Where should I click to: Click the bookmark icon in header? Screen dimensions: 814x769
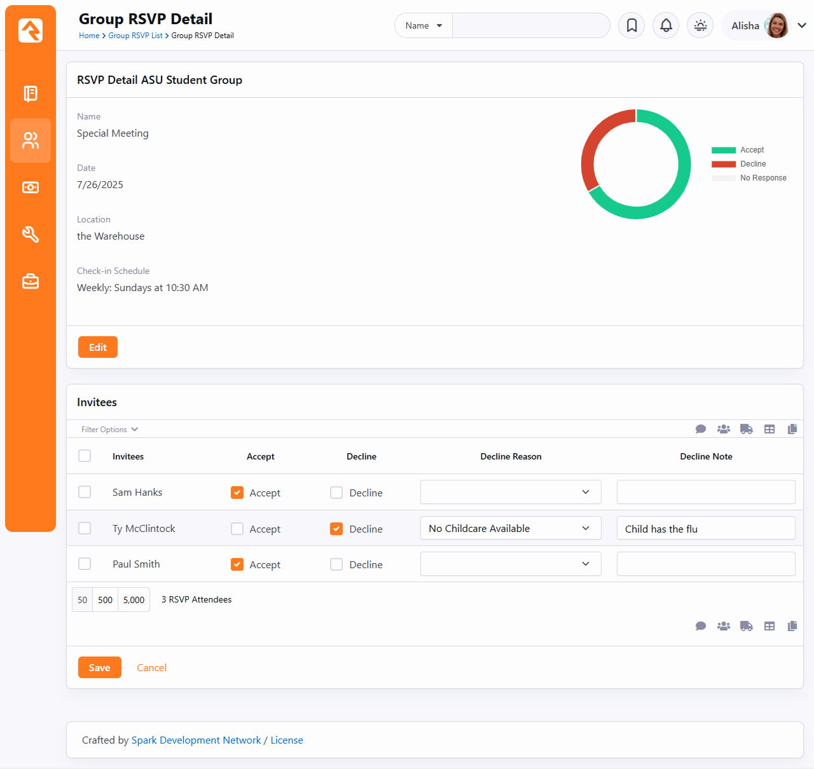[x=631, y=25]
